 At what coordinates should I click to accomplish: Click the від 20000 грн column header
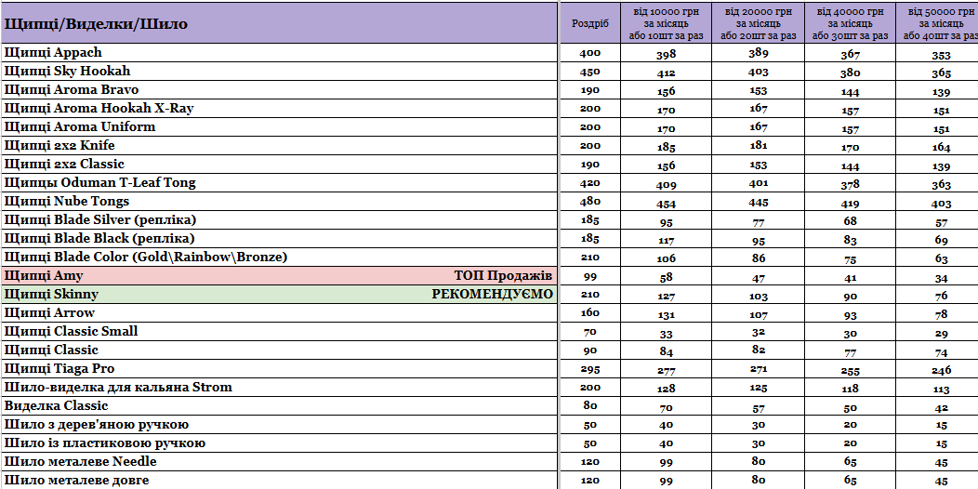point(758,23)
